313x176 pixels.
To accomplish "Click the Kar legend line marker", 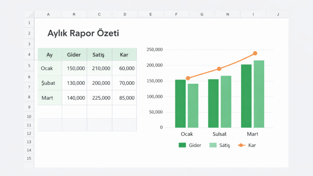I will point(241,145).
